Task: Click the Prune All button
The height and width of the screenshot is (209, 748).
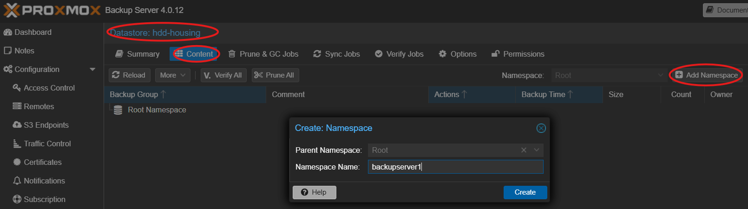Action: [x=275, y=75]
